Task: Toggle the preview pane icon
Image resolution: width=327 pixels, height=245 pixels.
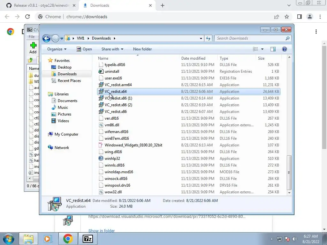Action: point(273,49)
